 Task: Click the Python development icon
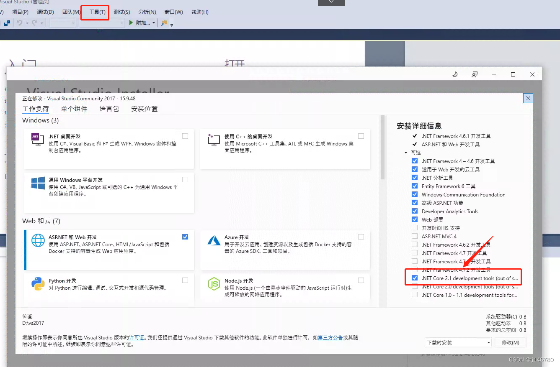[x=38, y=284]
